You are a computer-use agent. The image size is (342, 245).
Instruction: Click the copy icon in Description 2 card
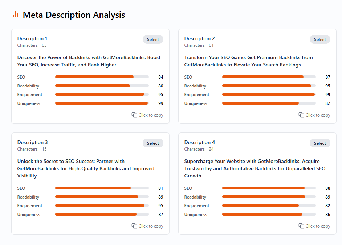(301, 115)
